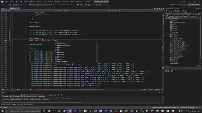Collapse the project node in Solution Explorer

click(166, 18)
